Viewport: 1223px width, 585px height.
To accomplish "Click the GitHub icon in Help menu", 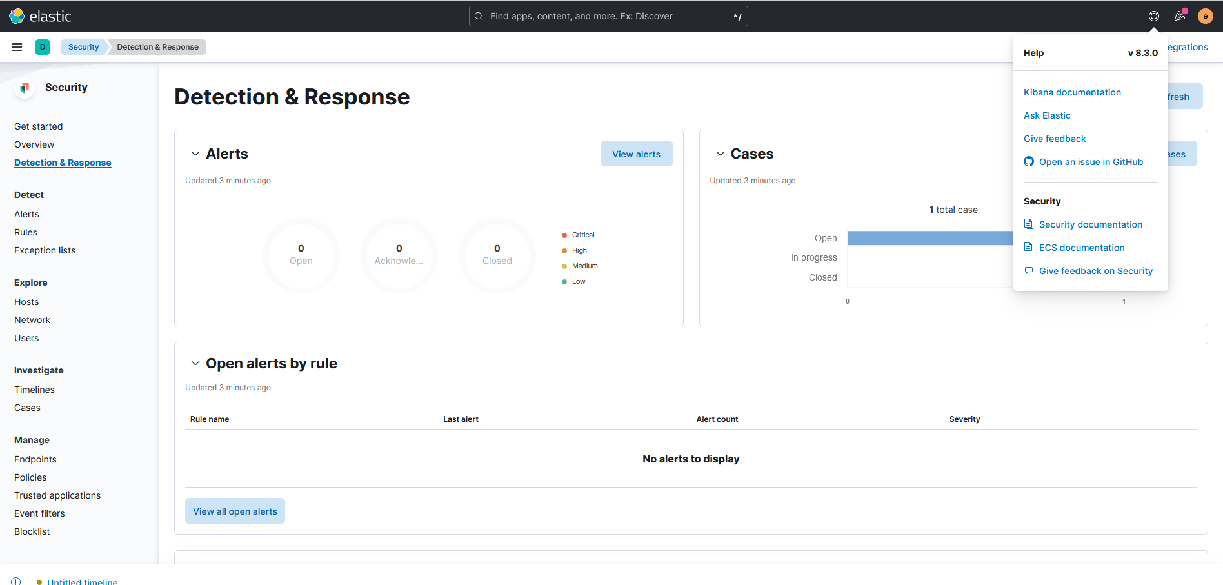I will click(1029, 162).
